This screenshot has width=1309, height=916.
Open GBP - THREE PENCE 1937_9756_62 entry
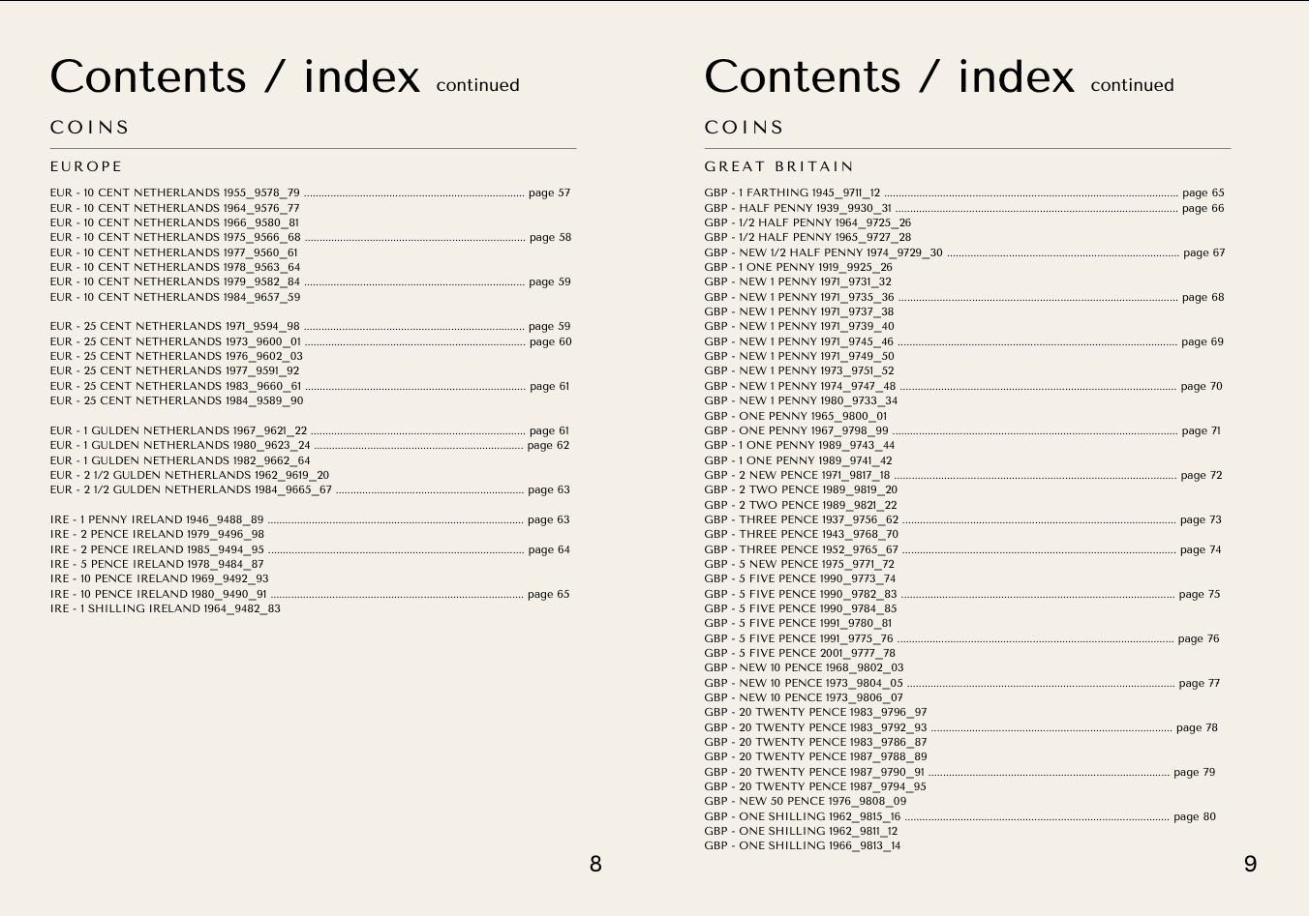coord(801,519)
